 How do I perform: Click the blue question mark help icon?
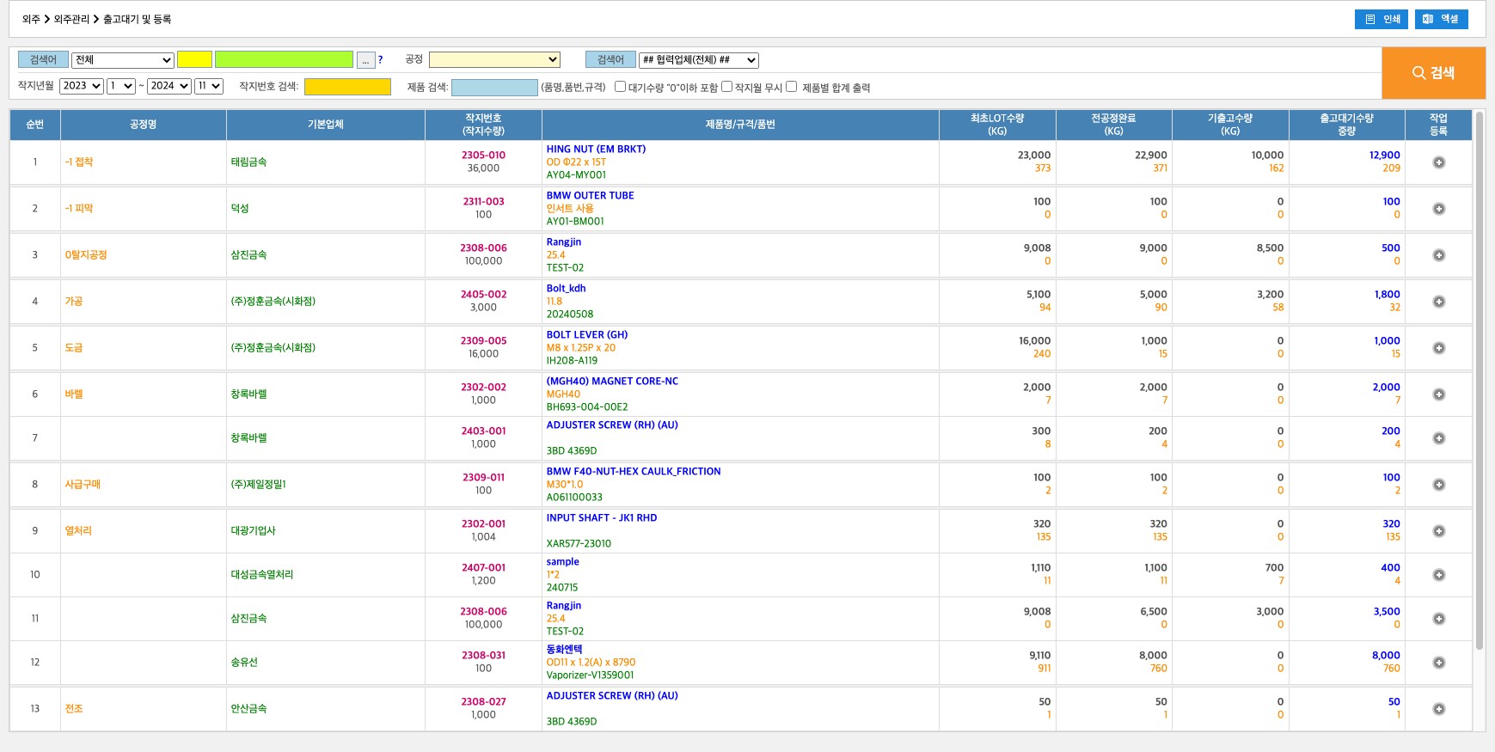tap(380, 60)
